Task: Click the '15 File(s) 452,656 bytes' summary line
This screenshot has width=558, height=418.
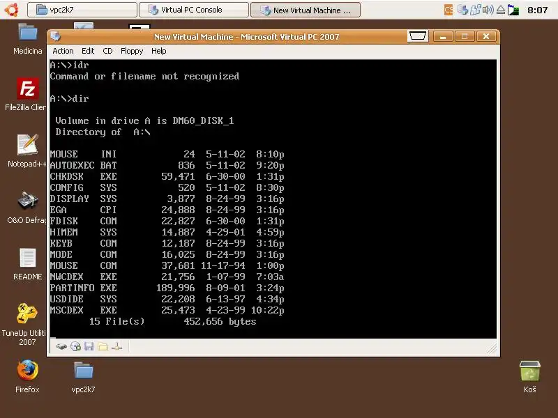Action: [172, 321]
